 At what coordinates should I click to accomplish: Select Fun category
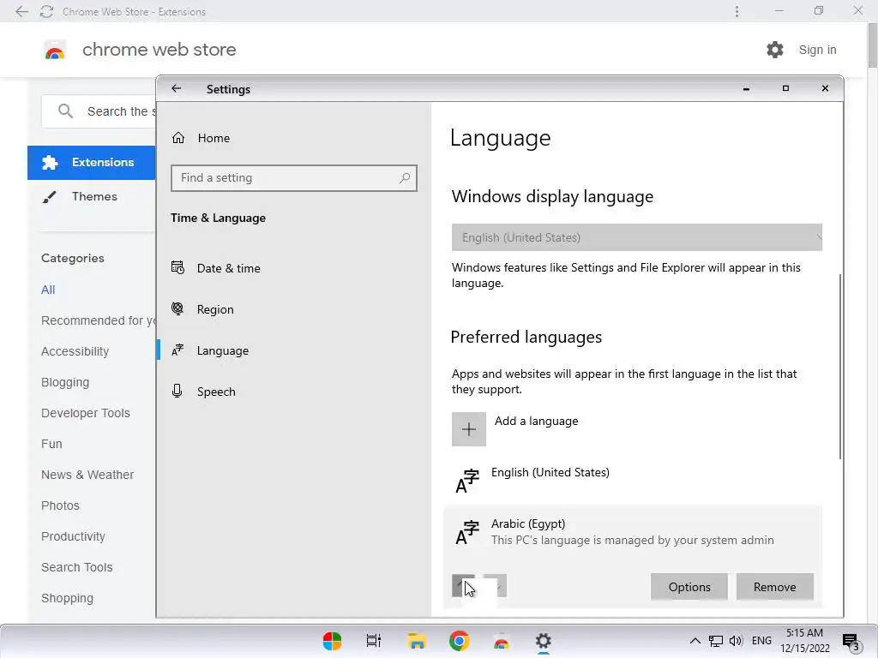(x=51, y=444)
